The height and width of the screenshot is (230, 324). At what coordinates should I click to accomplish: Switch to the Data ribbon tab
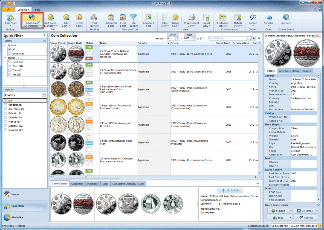click(37, 10)
